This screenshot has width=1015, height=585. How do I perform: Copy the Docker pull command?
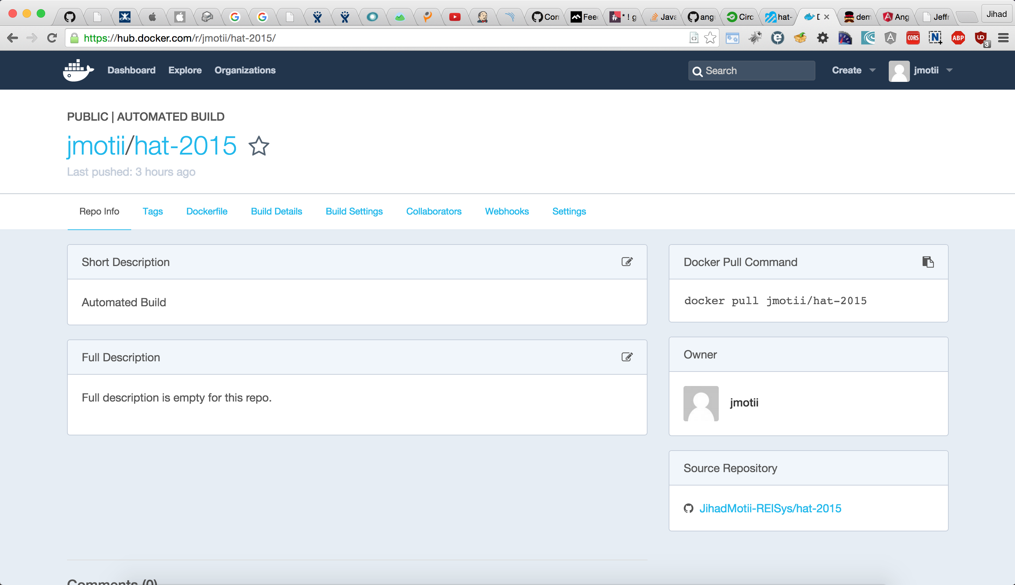tap(928, 262)
